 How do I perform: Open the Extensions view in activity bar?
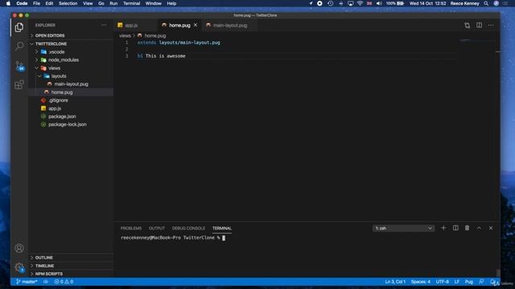click(19, 84)
